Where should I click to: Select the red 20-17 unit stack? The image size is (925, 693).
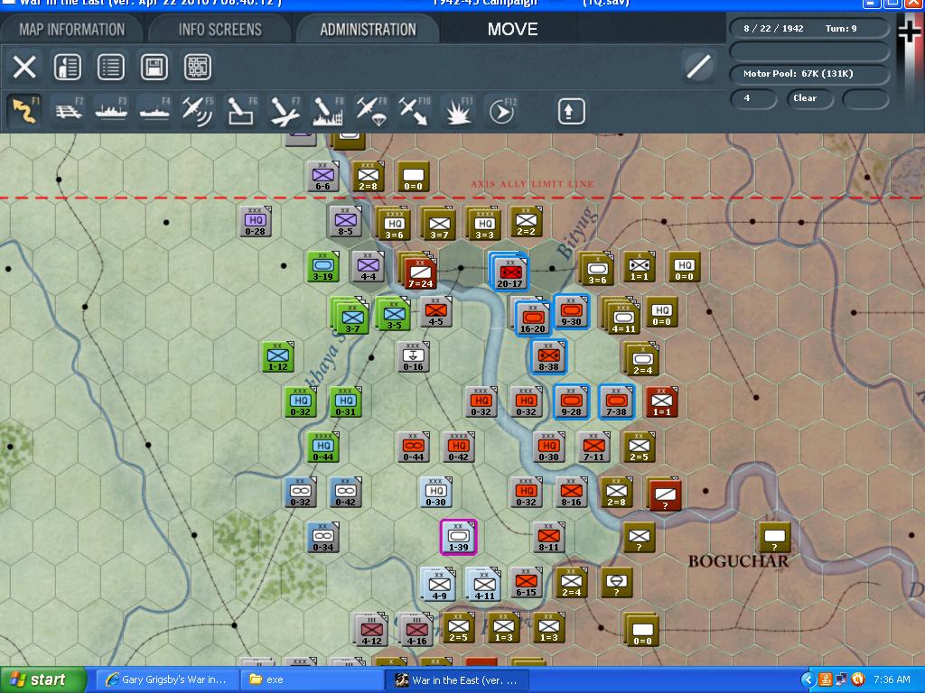(x=509, y=272)
